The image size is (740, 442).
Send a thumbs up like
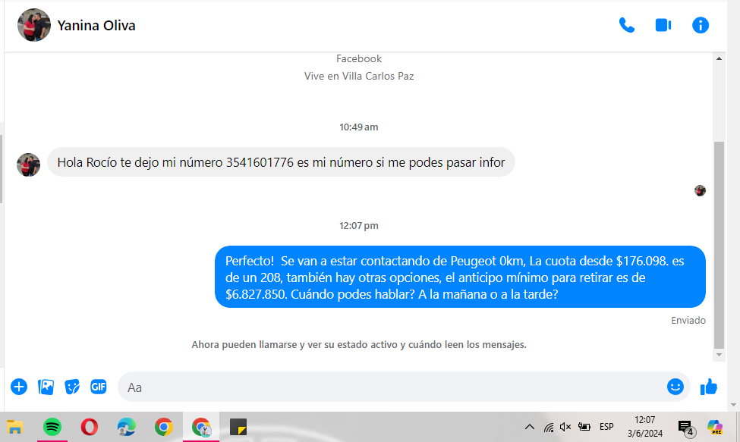pyautogui.click(x=709, y=387)
